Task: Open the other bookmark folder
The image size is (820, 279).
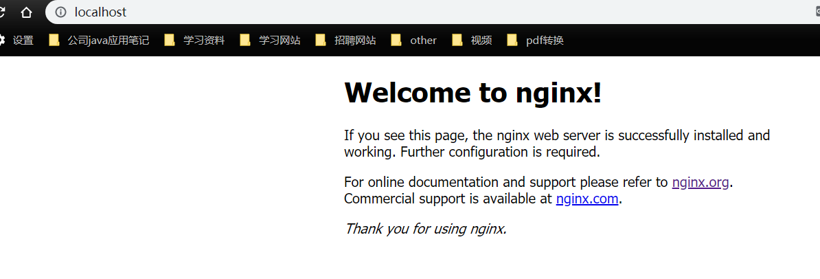Action: click(413, 41)
